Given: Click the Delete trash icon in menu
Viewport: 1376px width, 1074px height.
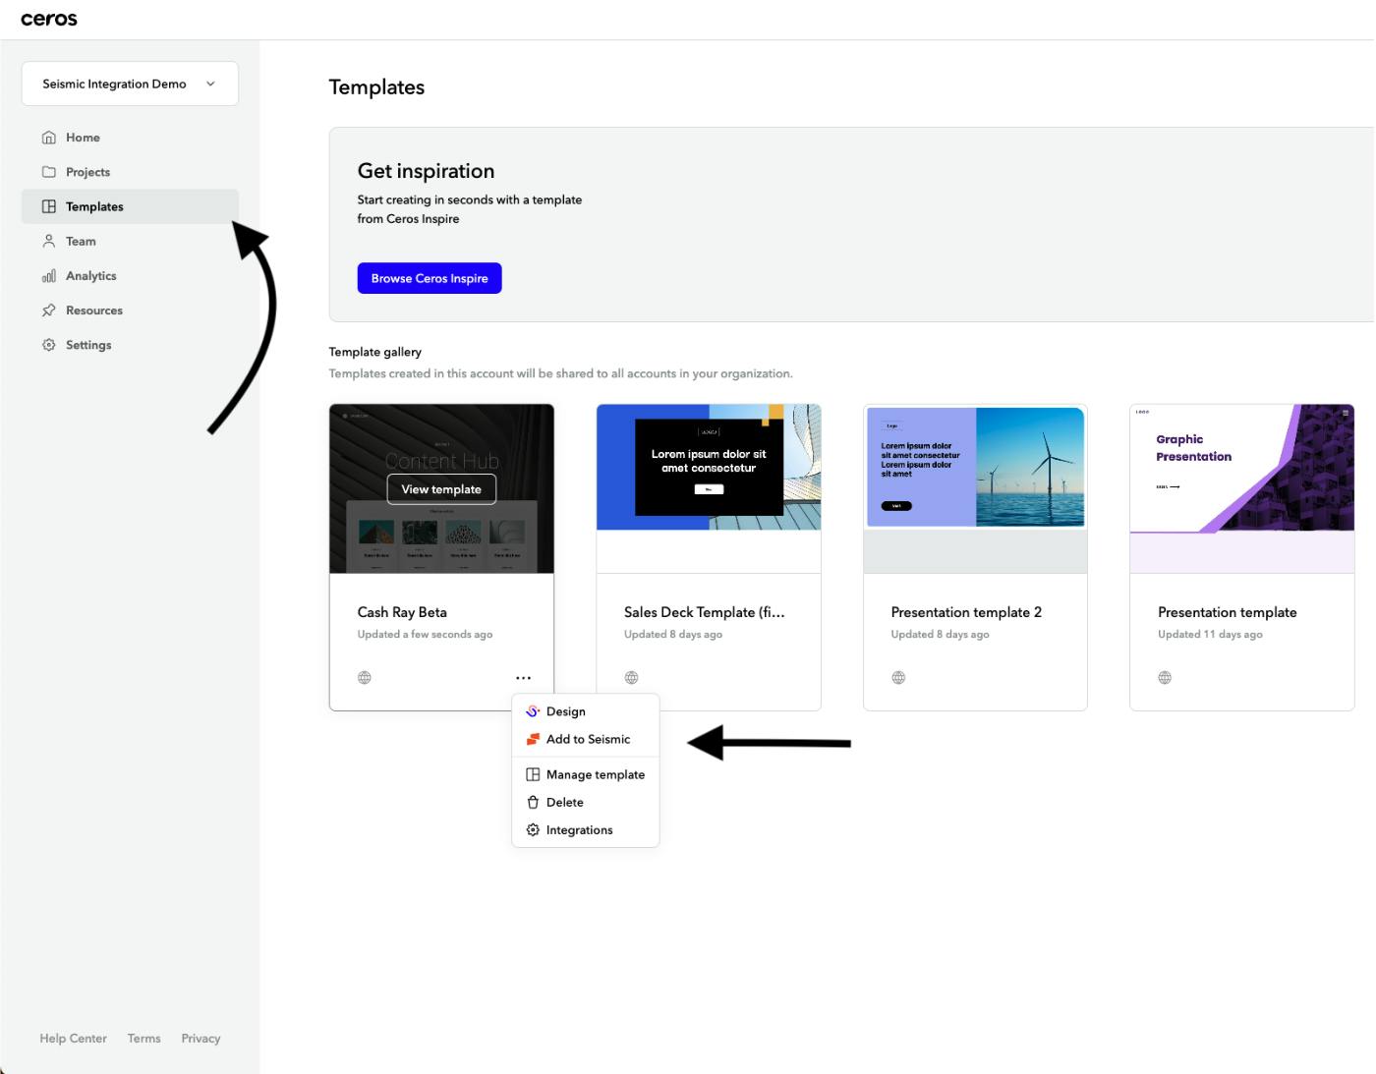Looking at the screenshot, I should coord(533,802).
